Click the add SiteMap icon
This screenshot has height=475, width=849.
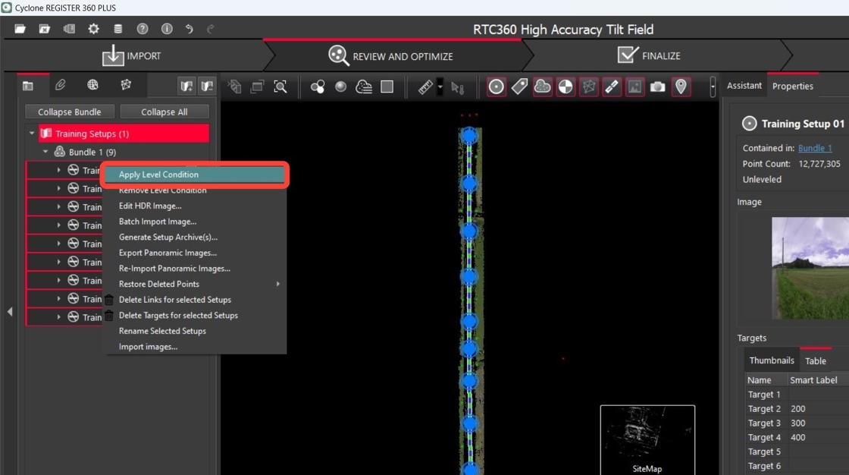point(186,86)
